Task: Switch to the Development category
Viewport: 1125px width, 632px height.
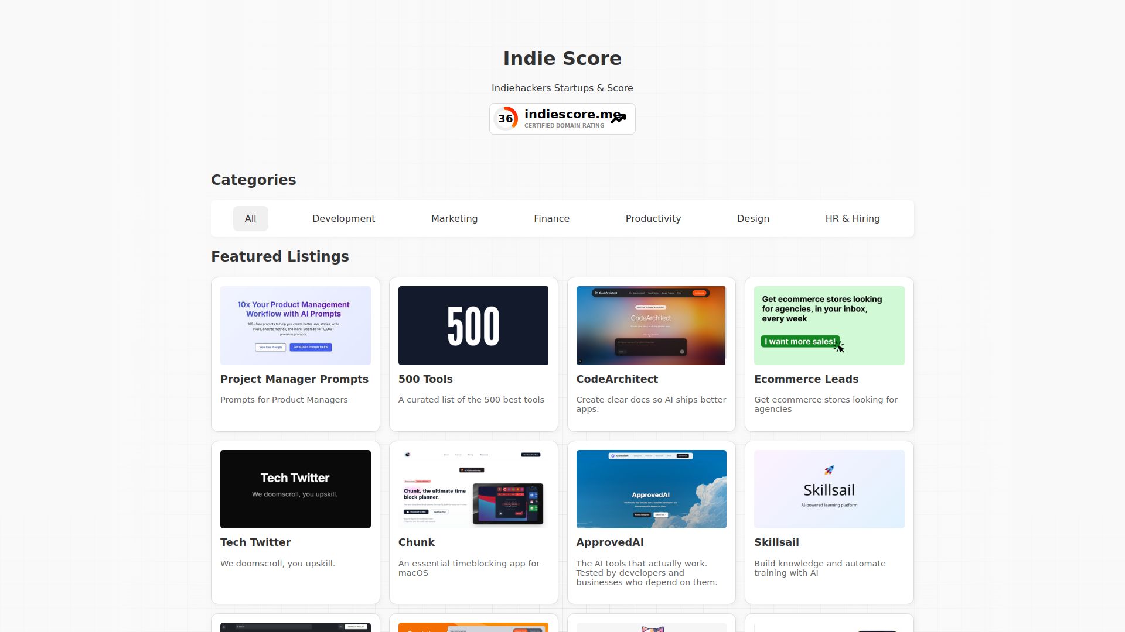Action: point(343,218)
